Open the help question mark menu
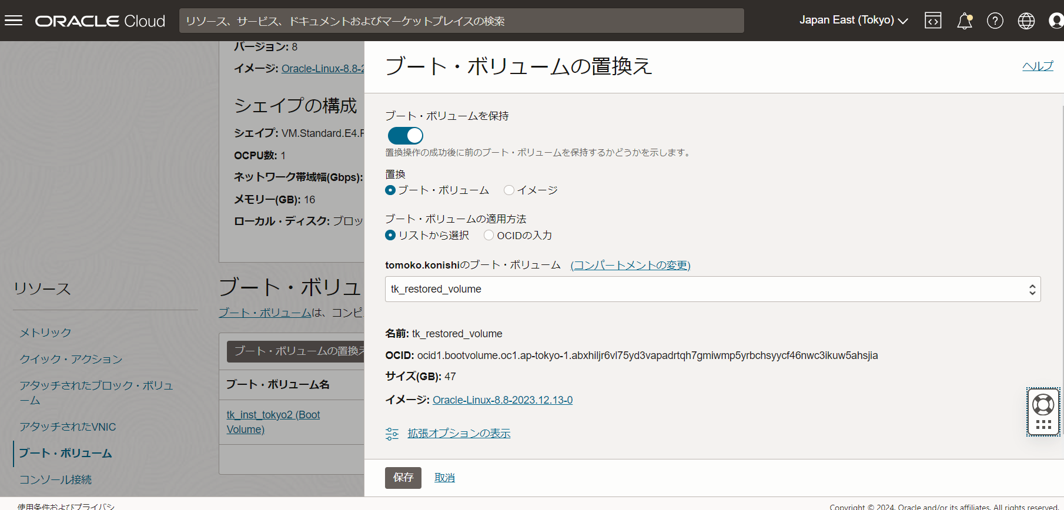 (x=995, y=21)
